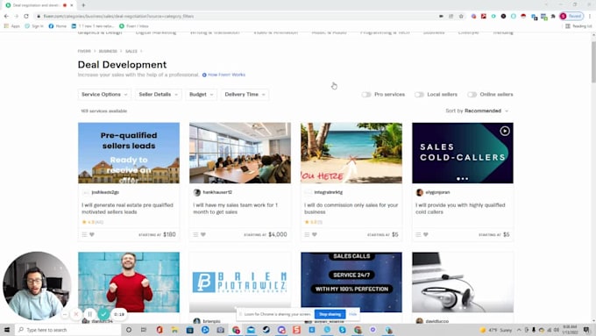596x336 pixels.
Task: Expand the Service Options filter
Action: [x=104, y=95]
